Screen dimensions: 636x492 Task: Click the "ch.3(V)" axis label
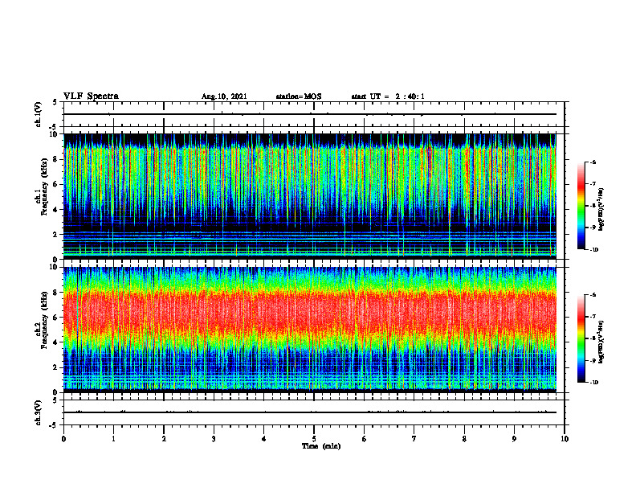[38, 412]
